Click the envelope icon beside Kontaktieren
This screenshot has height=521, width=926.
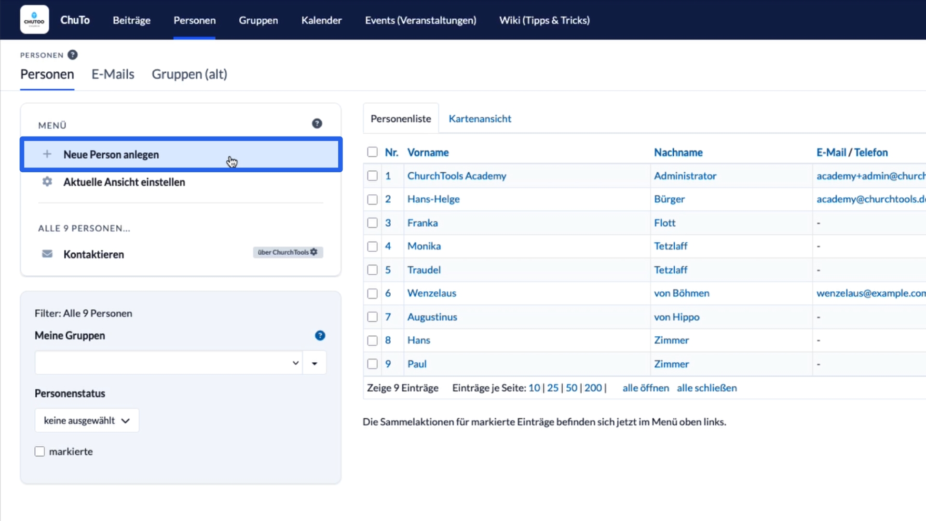(x=47, y=254)
